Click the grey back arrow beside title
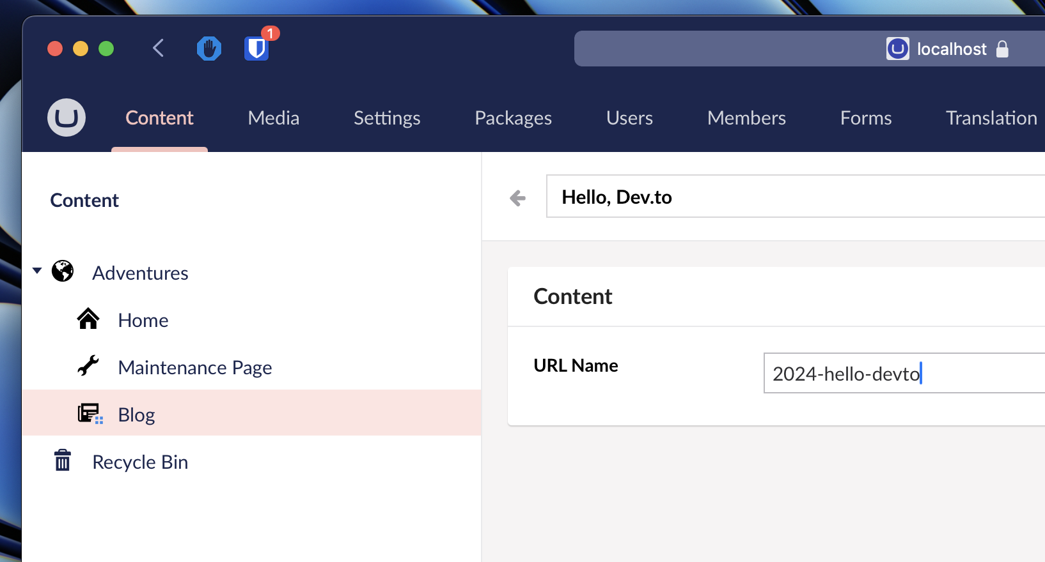 point(518,198)
